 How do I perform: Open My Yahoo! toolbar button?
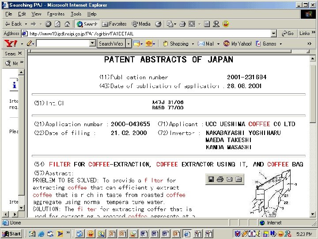237,44
